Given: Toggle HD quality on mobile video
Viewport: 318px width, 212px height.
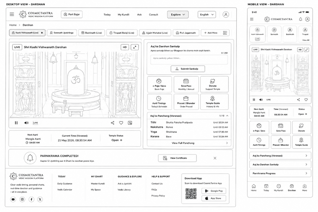Looking at the screenshot, I should pyautogui.click(x=300, y=49).
